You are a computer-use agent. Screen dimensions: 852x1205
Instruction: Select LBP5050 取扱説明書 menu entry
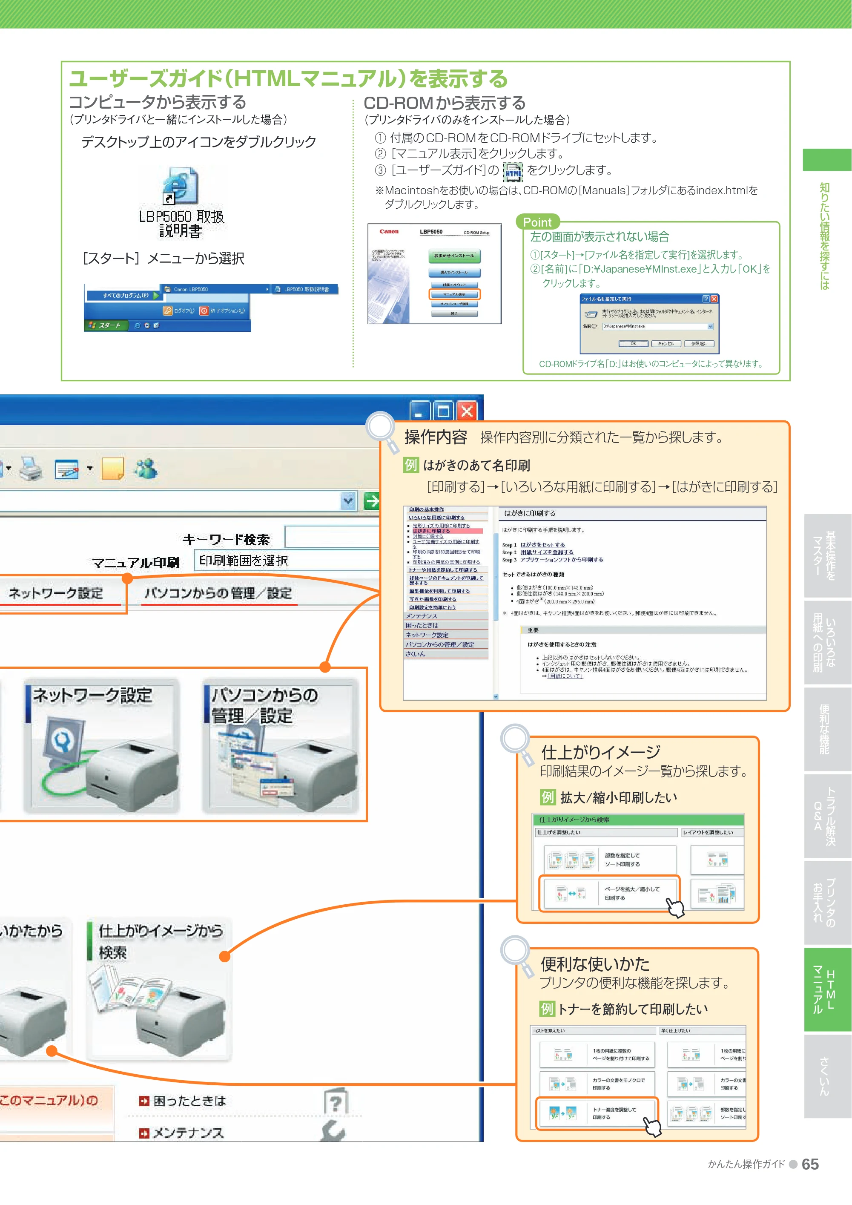305,289
